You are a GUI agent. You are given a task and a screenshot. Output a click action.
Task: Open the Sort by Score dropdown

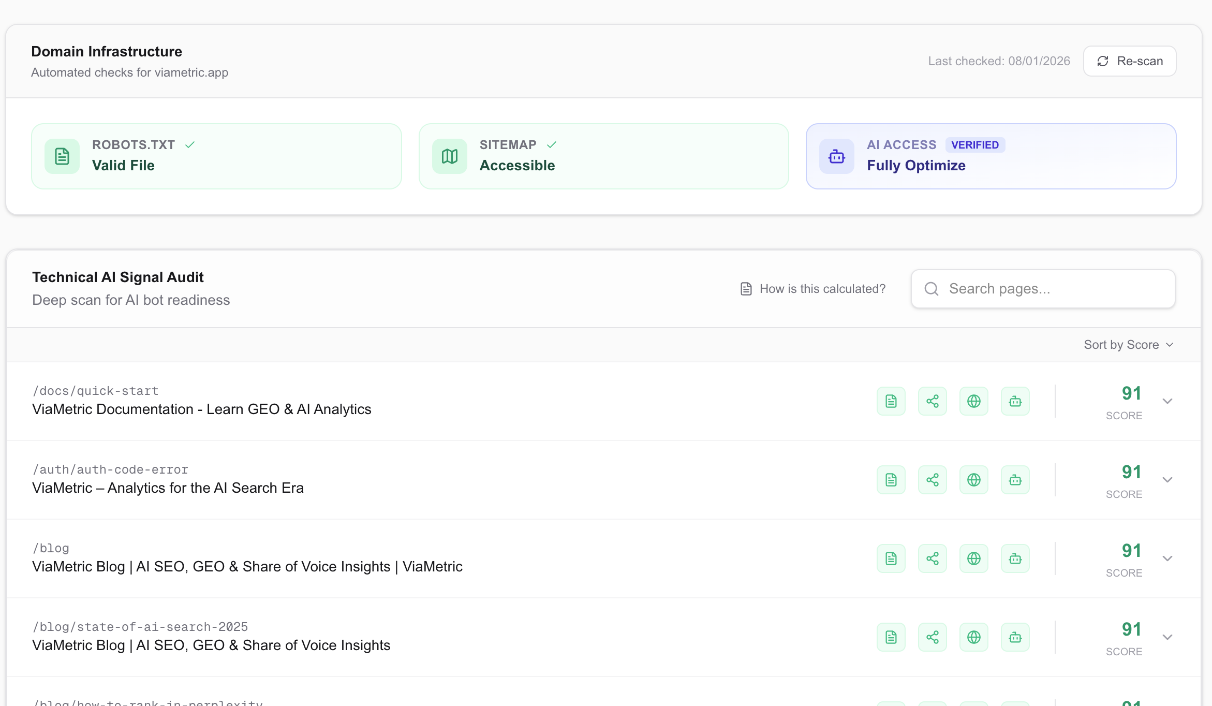pyautogui.click(x=1128, y=345)
